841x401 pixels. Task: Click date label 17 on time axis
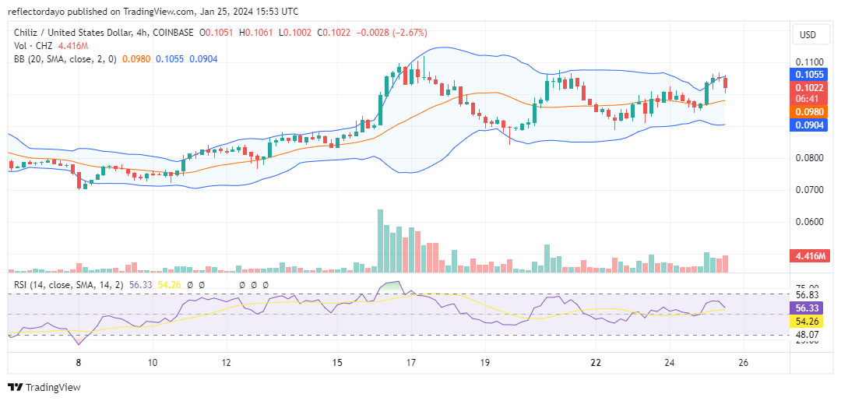[411, 362]
